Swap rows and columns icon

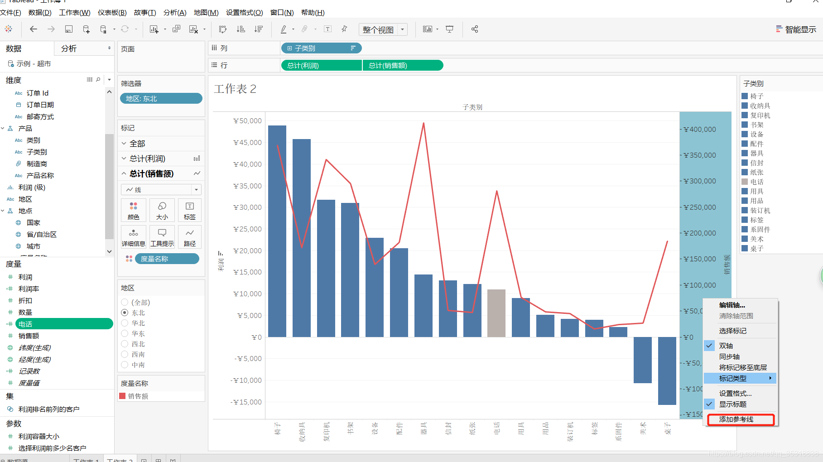tap(223, 29)
